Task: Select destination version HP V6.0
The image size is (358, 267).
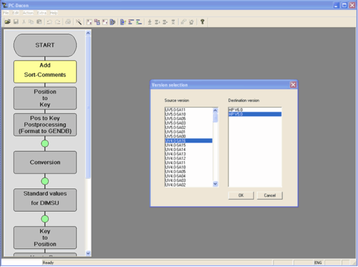Action: click(255, 110)
